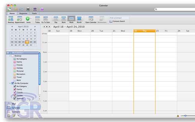Click the calendar list scroll down arrow

(x=40, y=99)
